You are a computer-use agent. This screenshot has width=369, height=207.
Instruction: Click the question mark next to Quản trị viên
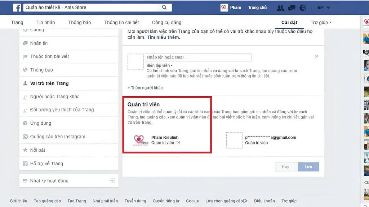point(178,143)
